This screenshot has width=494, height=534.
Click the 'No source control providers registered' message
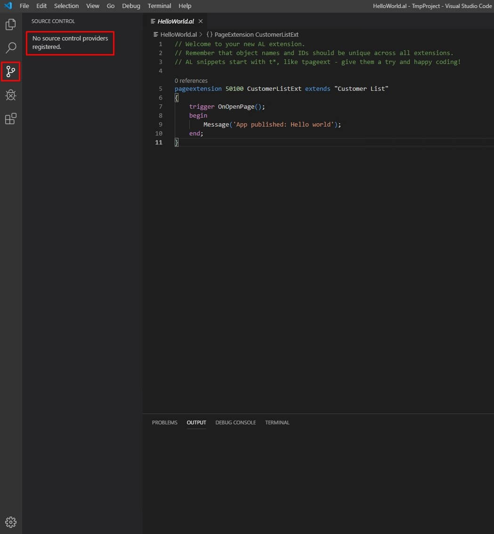[70, 42]
